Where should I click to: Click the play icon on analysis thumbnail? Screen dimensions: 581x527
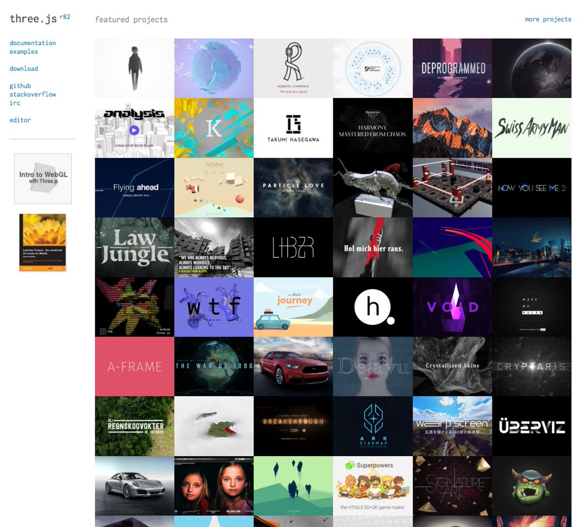pyautogui.click(x=134, y=130)
